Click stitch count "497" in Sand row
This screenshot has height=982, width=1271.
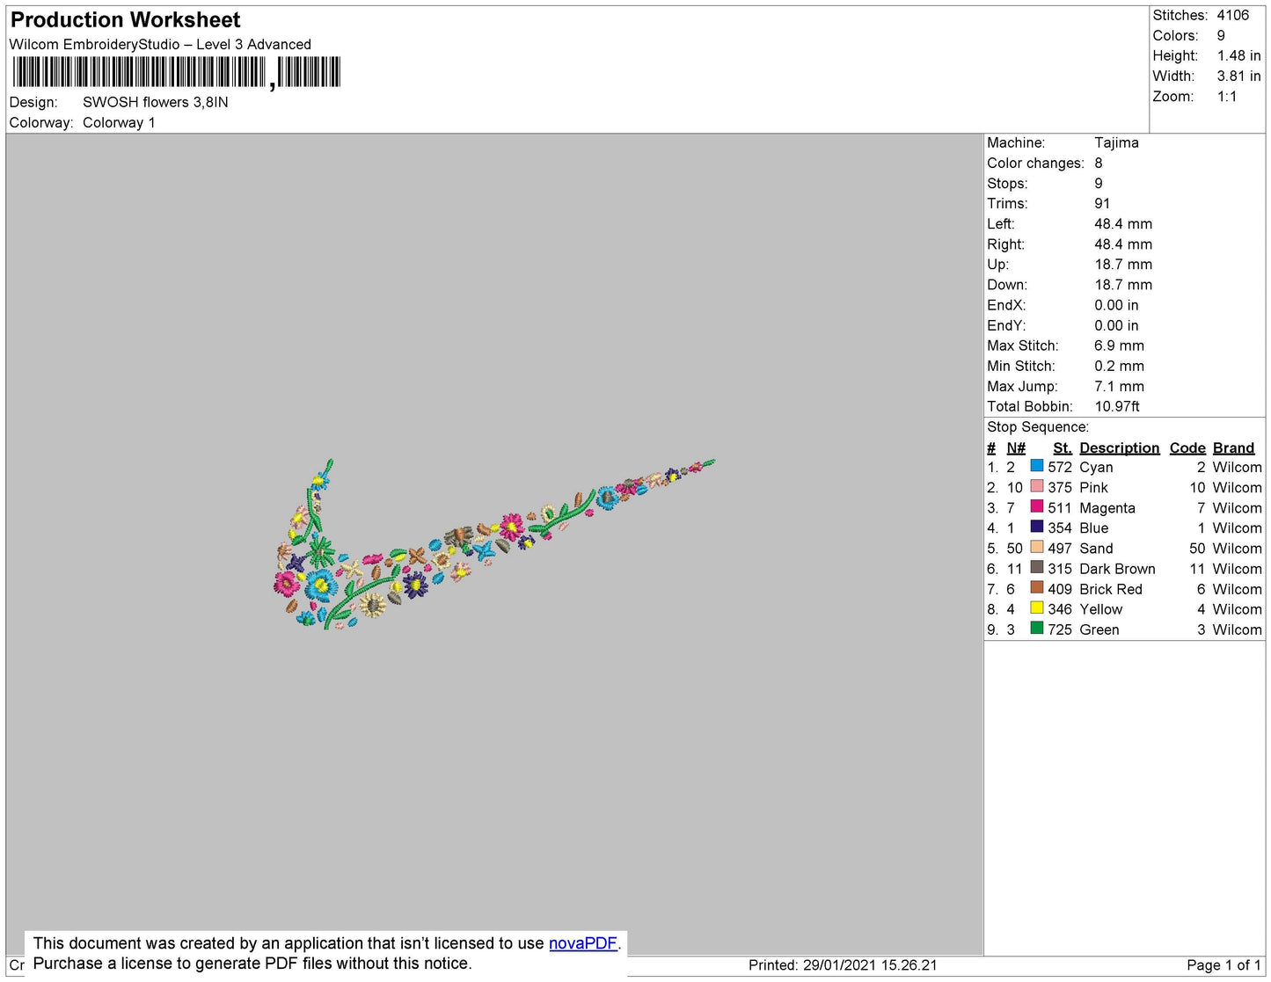pyautogui.click(x=1060, y=549)
